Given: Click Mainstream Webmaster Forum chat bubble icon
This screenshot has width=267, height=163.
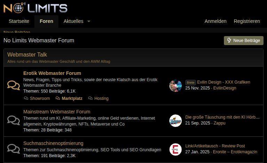Looking at the screenshot, I should point(14,120).
